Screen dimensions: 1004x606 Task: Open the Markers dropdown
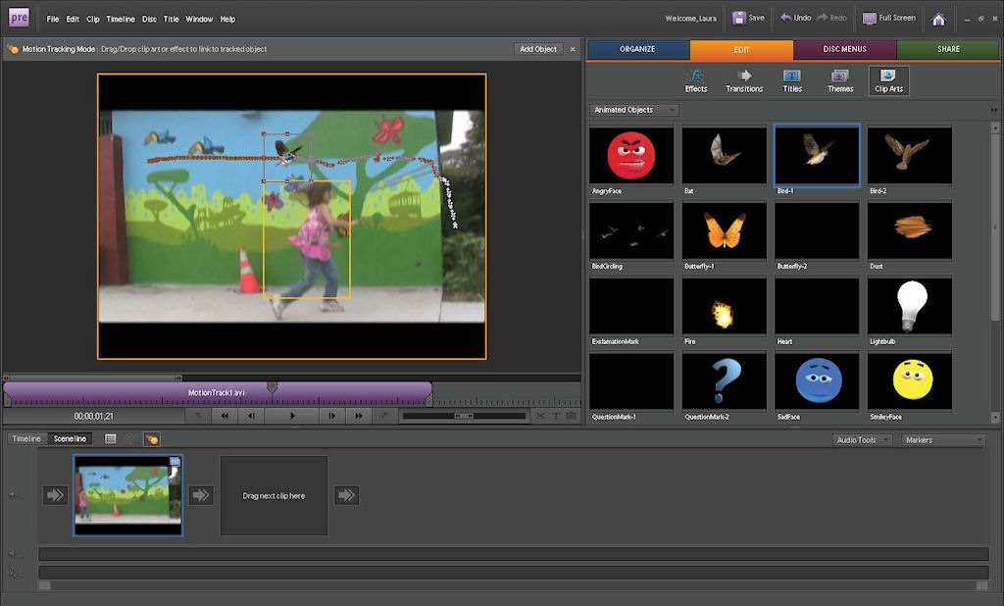[x=943, y=440]
